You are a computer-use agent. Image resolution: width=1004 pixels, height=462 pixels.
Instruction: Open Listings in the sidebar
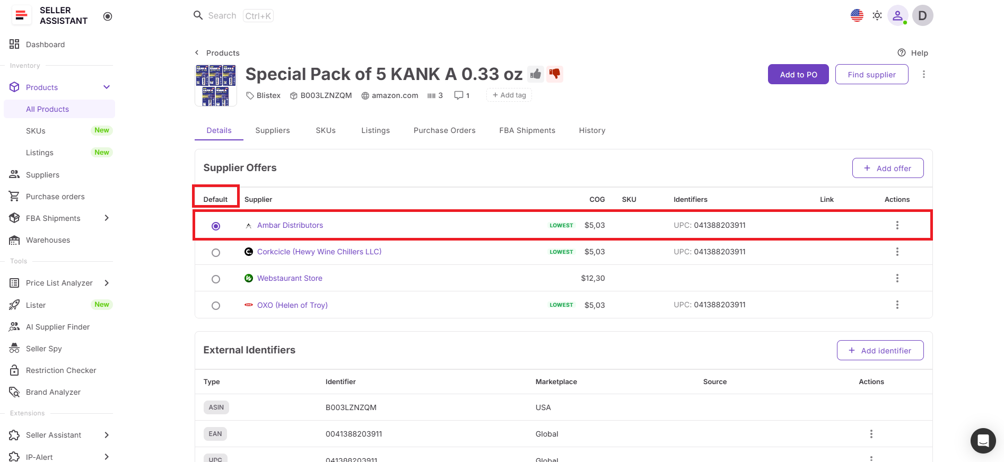click(40, 153)
